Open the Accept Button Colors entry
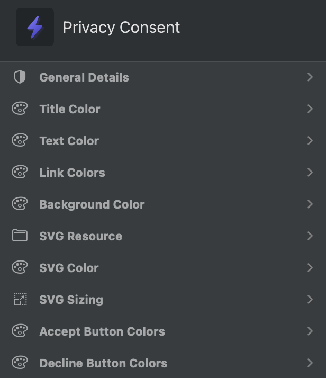Image resolution: width=326 pixels, height=378 pixels. (x=102, y=331)
